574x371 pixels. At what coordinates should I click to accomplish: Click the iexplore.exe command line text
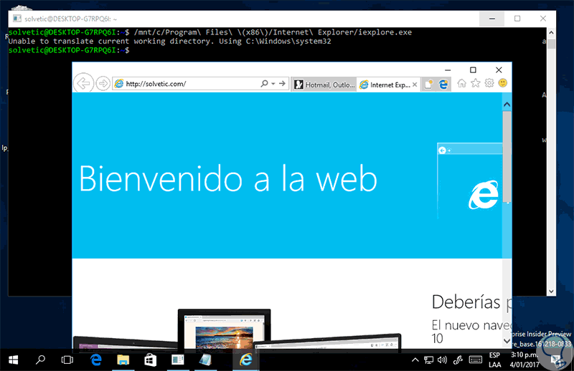coord(273,32)
